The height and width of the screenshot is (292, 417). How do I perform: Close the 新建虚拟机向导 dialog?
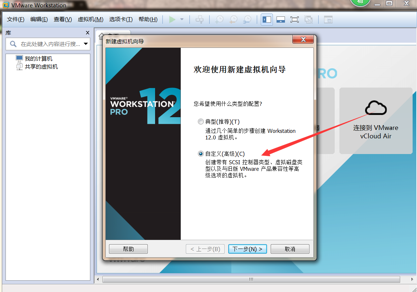303,39
